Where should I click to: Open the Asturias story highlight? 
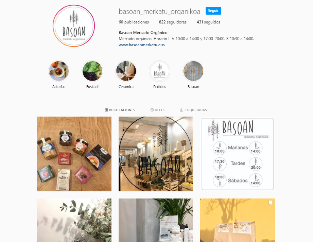pyautogui.click(x=59, y=71)
